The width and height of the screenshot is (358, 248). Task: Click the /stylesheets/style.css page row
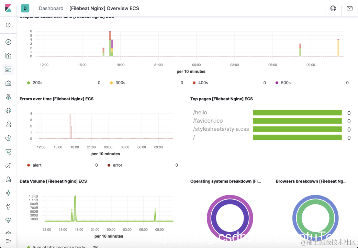click(x=272, y=129)
